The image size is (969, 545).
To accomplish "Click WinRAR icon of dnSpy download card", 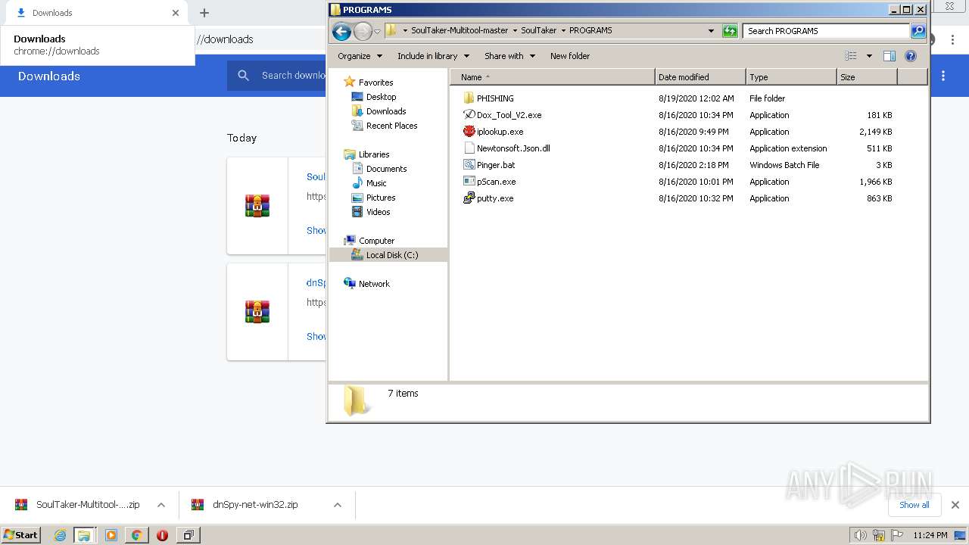I will coord(257,312).
